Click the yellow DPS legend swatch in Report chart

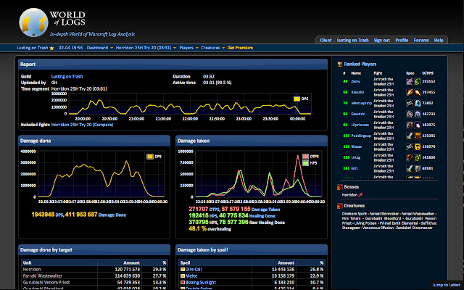tap(297, 99)
